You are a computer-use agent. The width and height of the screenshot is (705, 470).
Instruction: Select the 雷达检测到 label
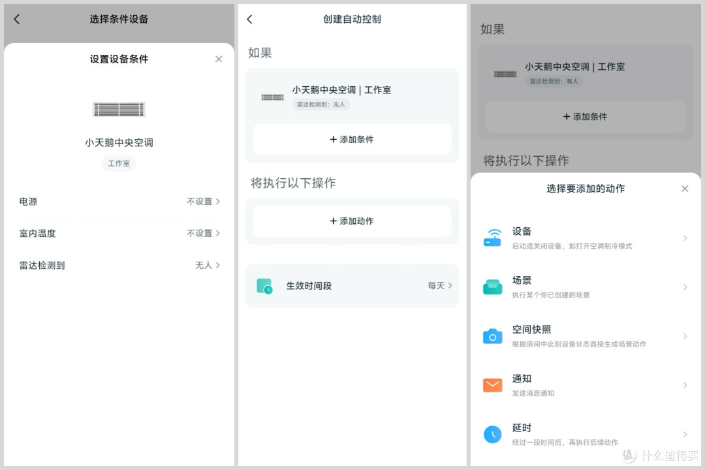pyautogui.click(x=42, y=265)
